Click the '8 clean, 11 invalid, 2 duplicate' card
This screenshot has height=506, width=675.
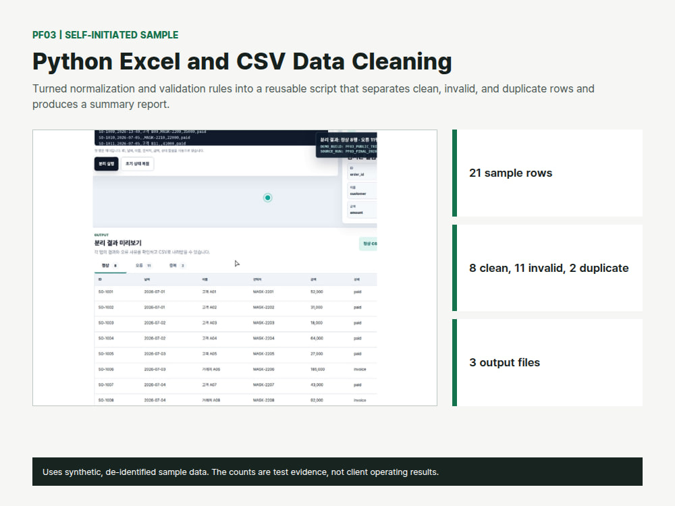coord(547,268)
